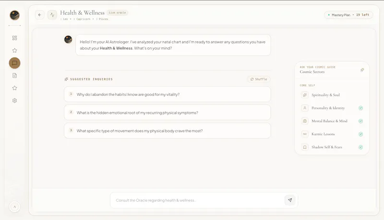Select the lower star icon in sidebar

[15, 88]
